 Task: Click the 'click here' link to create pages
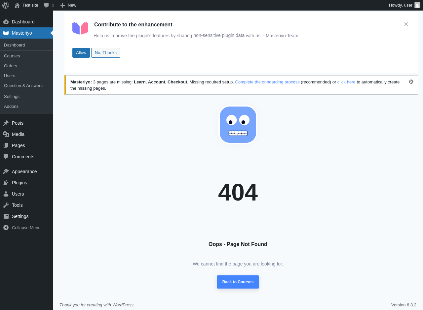tap(346, 82)
